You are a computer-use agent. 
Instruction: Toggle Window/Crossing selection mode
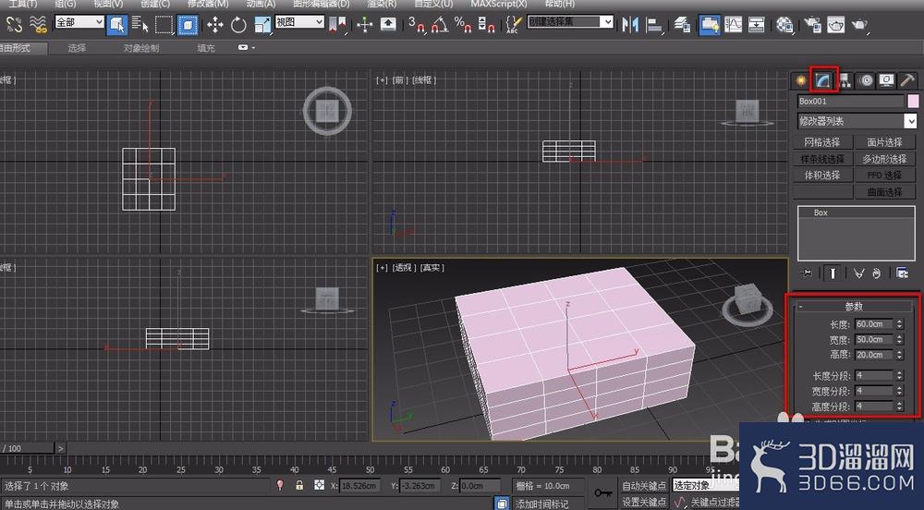(x=188, y=25)
